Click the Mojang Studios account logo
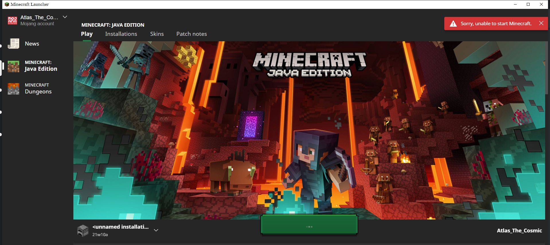This screenshot has width=550, height=245. (x=12, y=20)
